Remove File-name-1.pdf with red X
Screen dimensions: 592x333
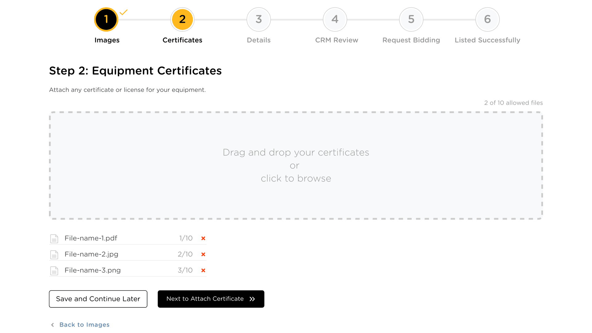pos(203,238)
